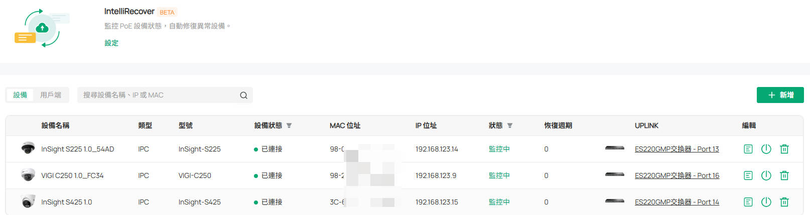Open log details for InSight S225 row

(748, 149)
